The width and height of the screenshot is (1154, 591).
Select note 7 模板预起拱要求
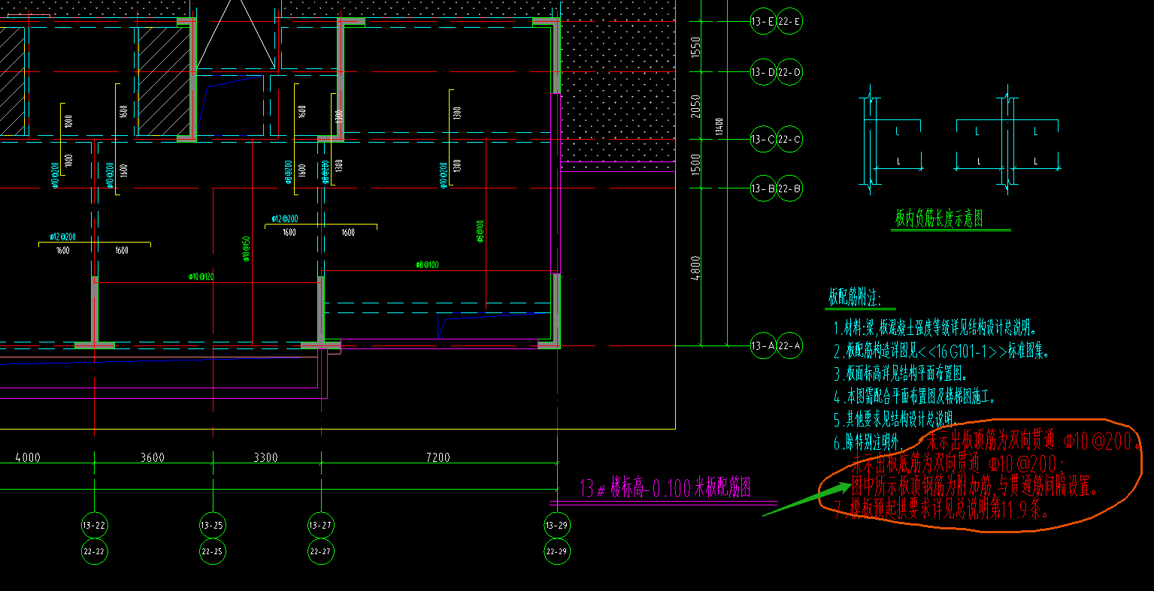pos(941,510)
